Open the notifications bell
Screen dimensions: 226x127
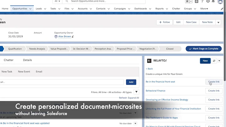coord(213,1)
